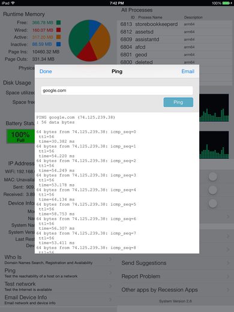Select the assetsd process row
234x312 pixels.
pyautogui.click(x=175, y=32)
